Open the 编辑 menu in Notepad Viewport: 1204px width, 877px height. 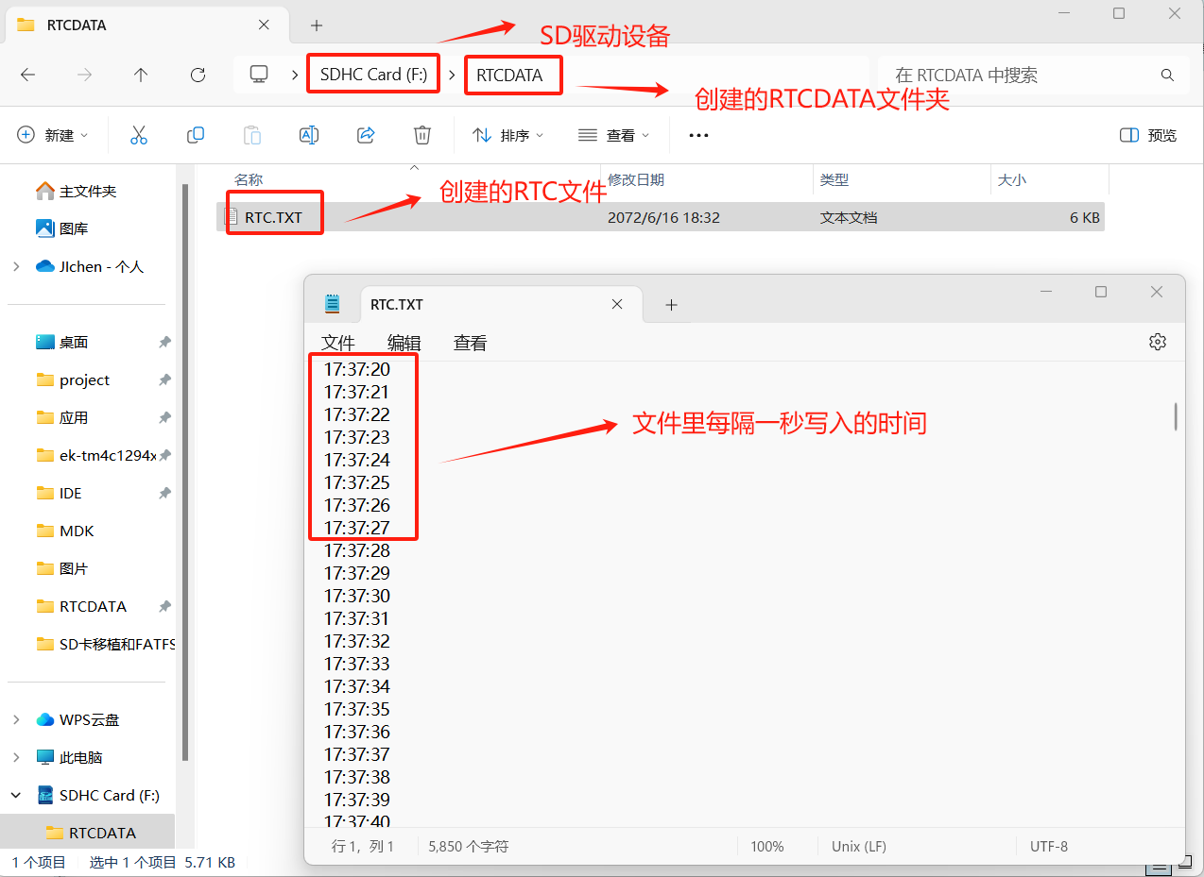tap(404, 343)
